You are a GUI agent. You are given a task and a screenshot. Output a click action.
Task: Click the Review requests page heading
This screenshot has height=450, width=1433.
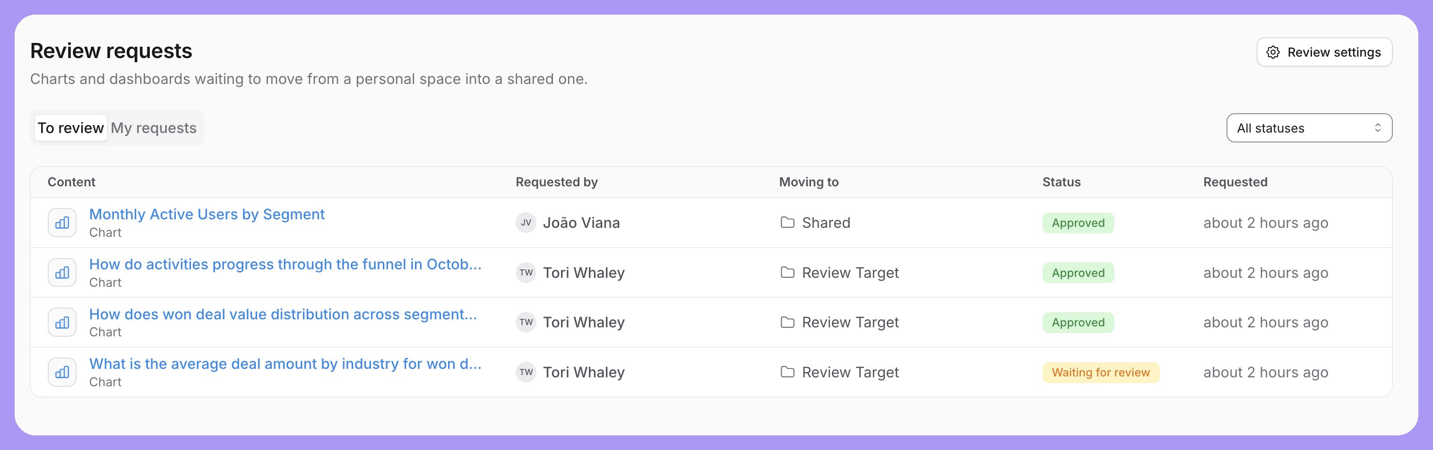tap(111, 51)
